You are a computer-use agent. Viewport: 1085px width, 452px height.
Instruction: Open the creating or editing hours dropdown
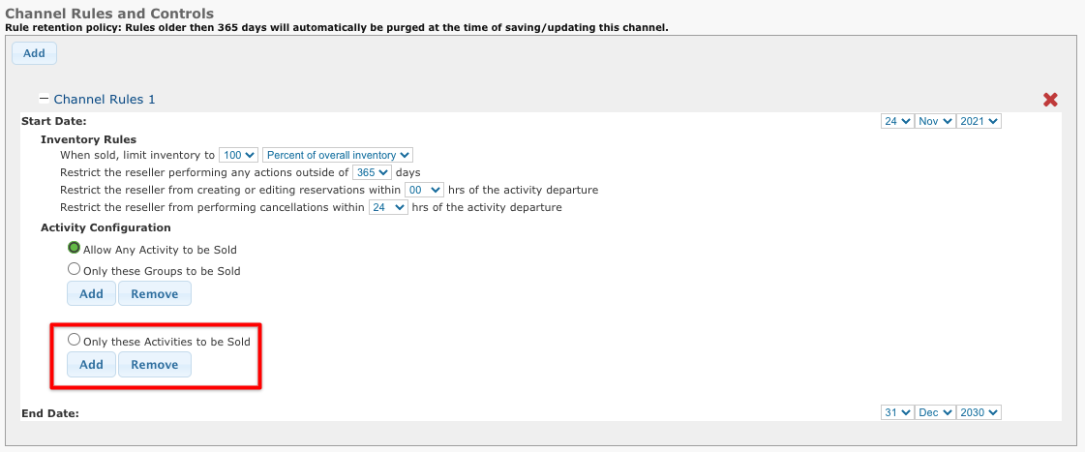[424, 190]
